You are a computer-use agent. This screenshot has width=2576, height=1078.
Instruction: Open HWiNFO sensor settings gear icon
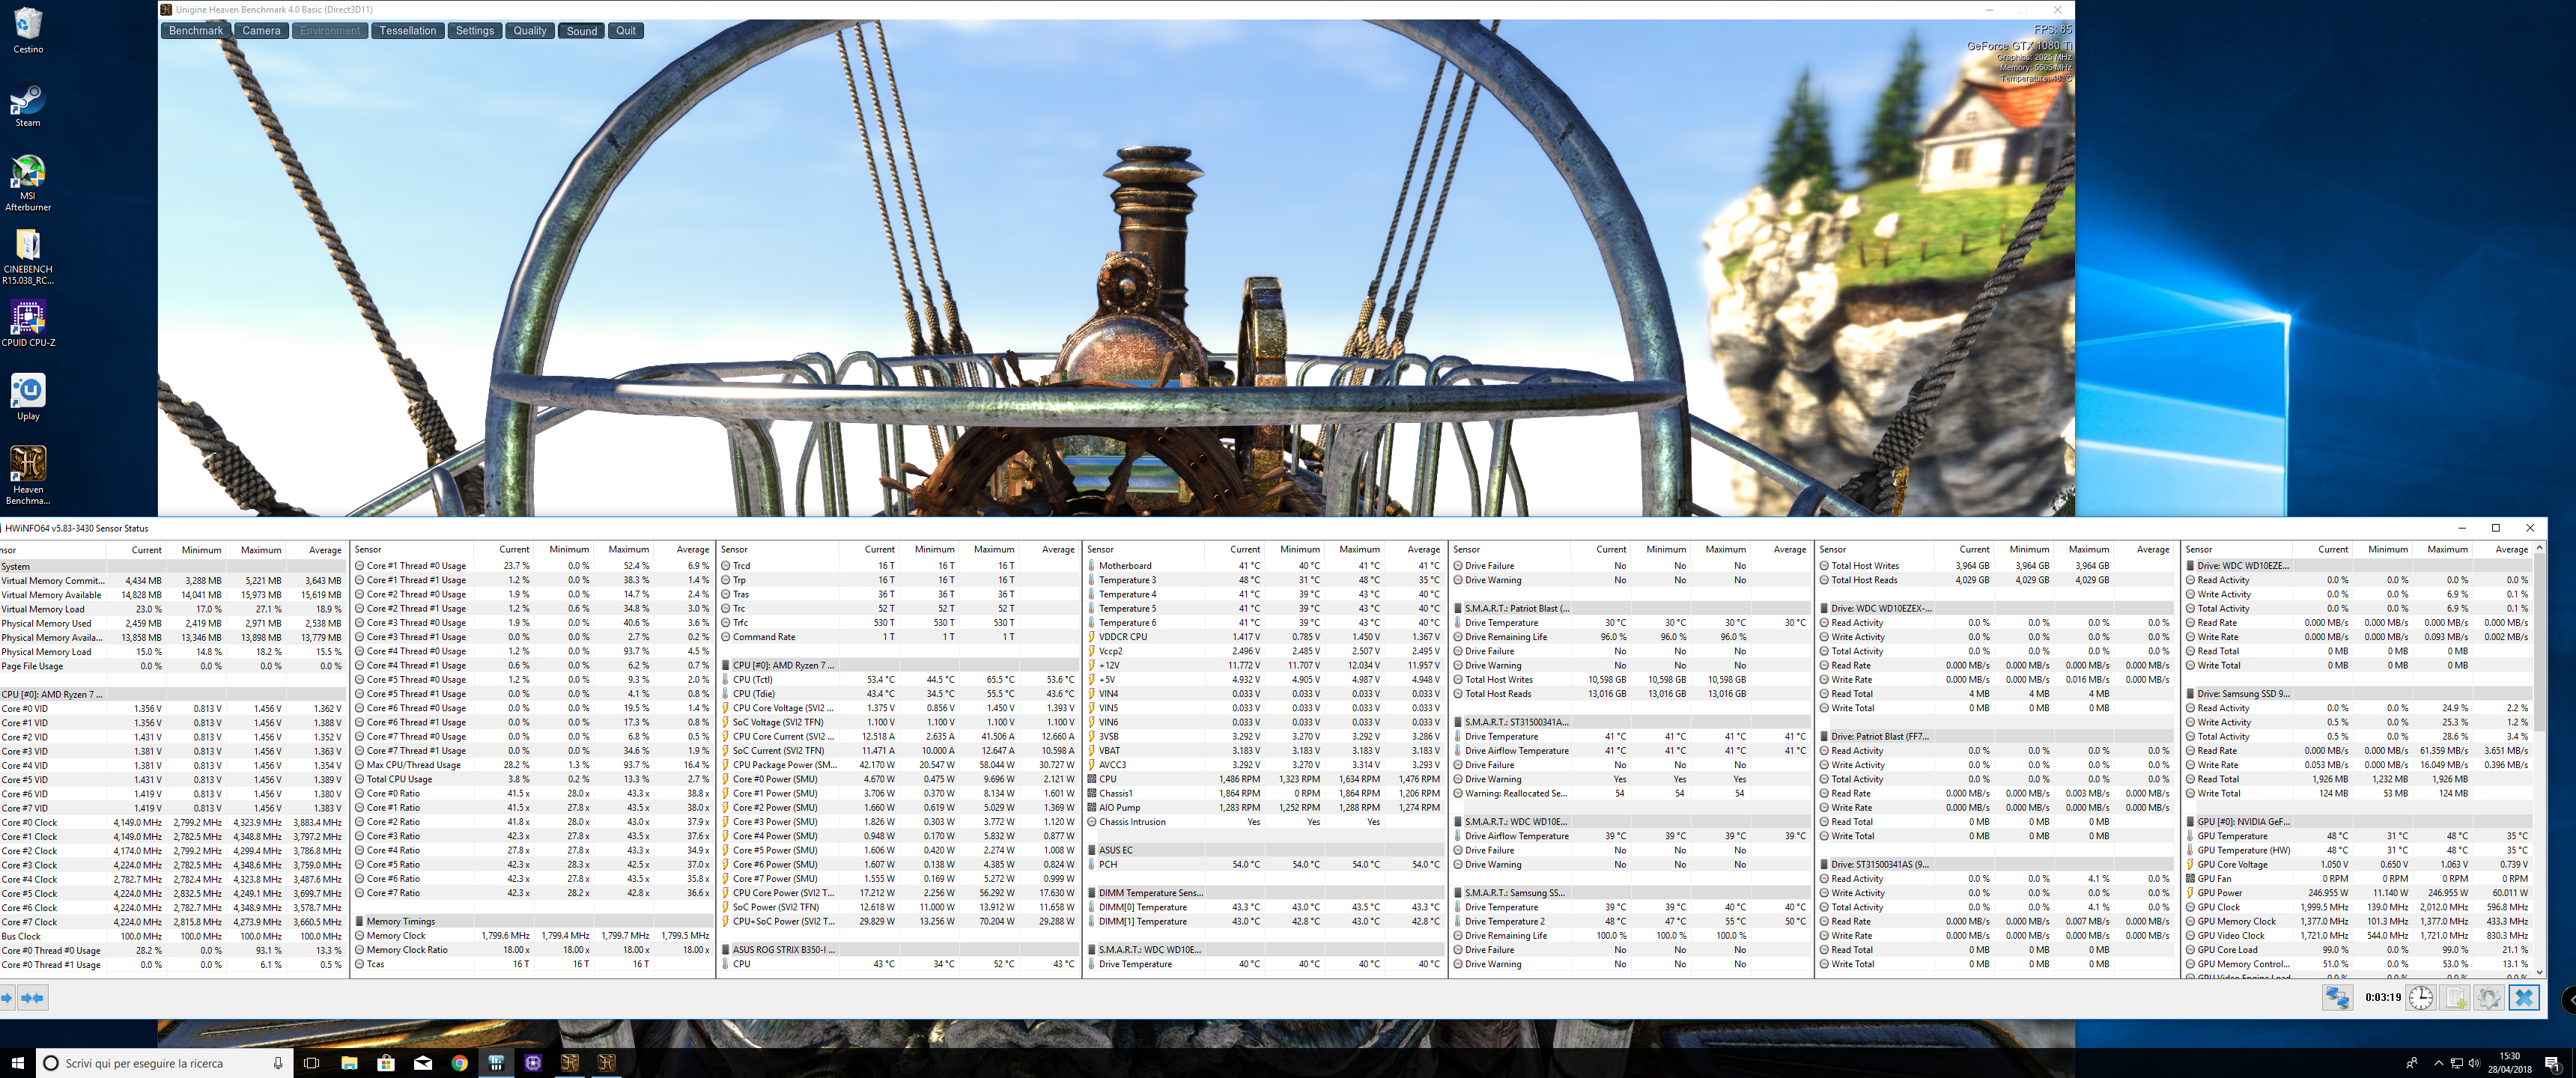point(2489,997)
